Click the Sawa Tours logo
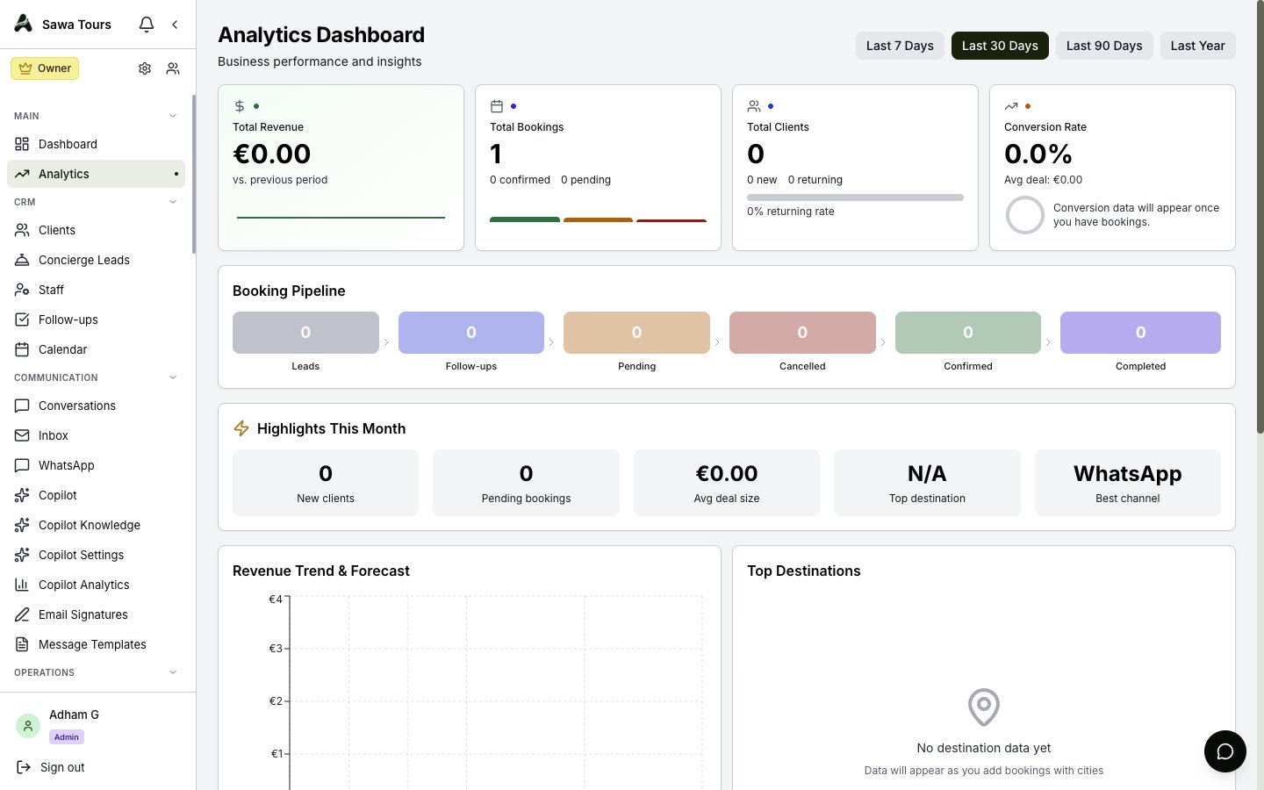 pyautogui.click(x=24, y=24)
